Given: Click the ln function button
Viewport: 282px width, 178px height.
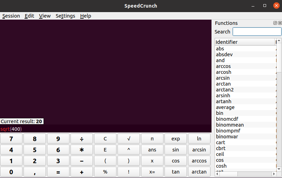Looking at the screenshot, I should 199,139.
